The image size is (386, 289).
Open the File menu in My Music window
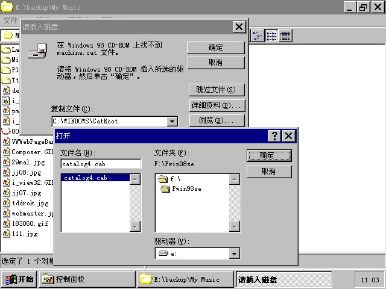[11, 20]
